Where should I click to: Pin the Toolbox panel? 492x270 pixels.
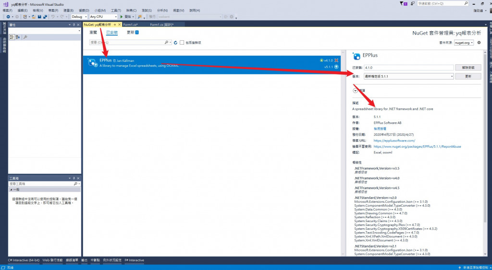[x=74, y=178]
